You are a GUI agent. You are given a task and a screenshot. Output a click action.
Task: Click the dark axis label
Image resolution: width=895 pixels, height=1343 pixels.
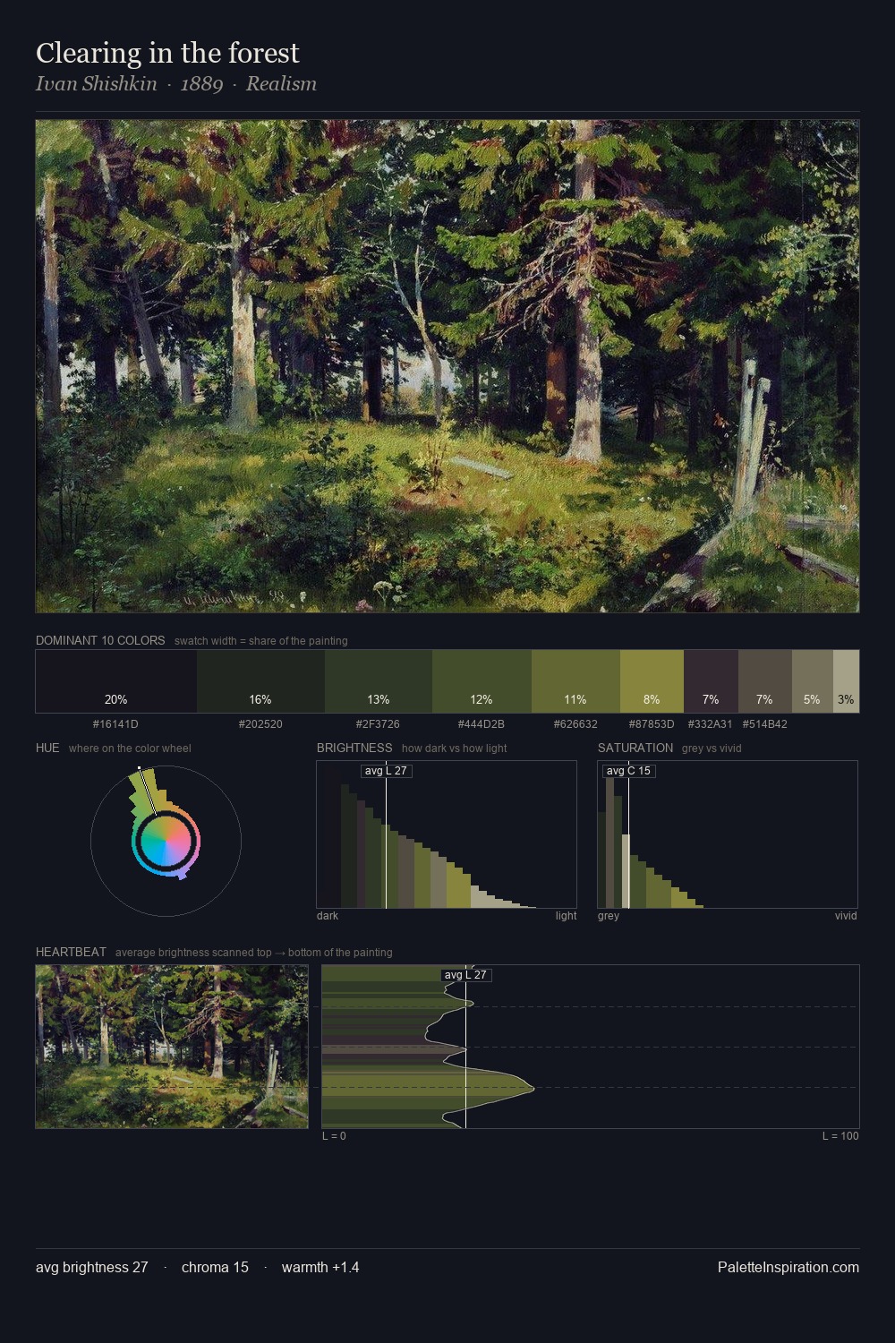328,916
